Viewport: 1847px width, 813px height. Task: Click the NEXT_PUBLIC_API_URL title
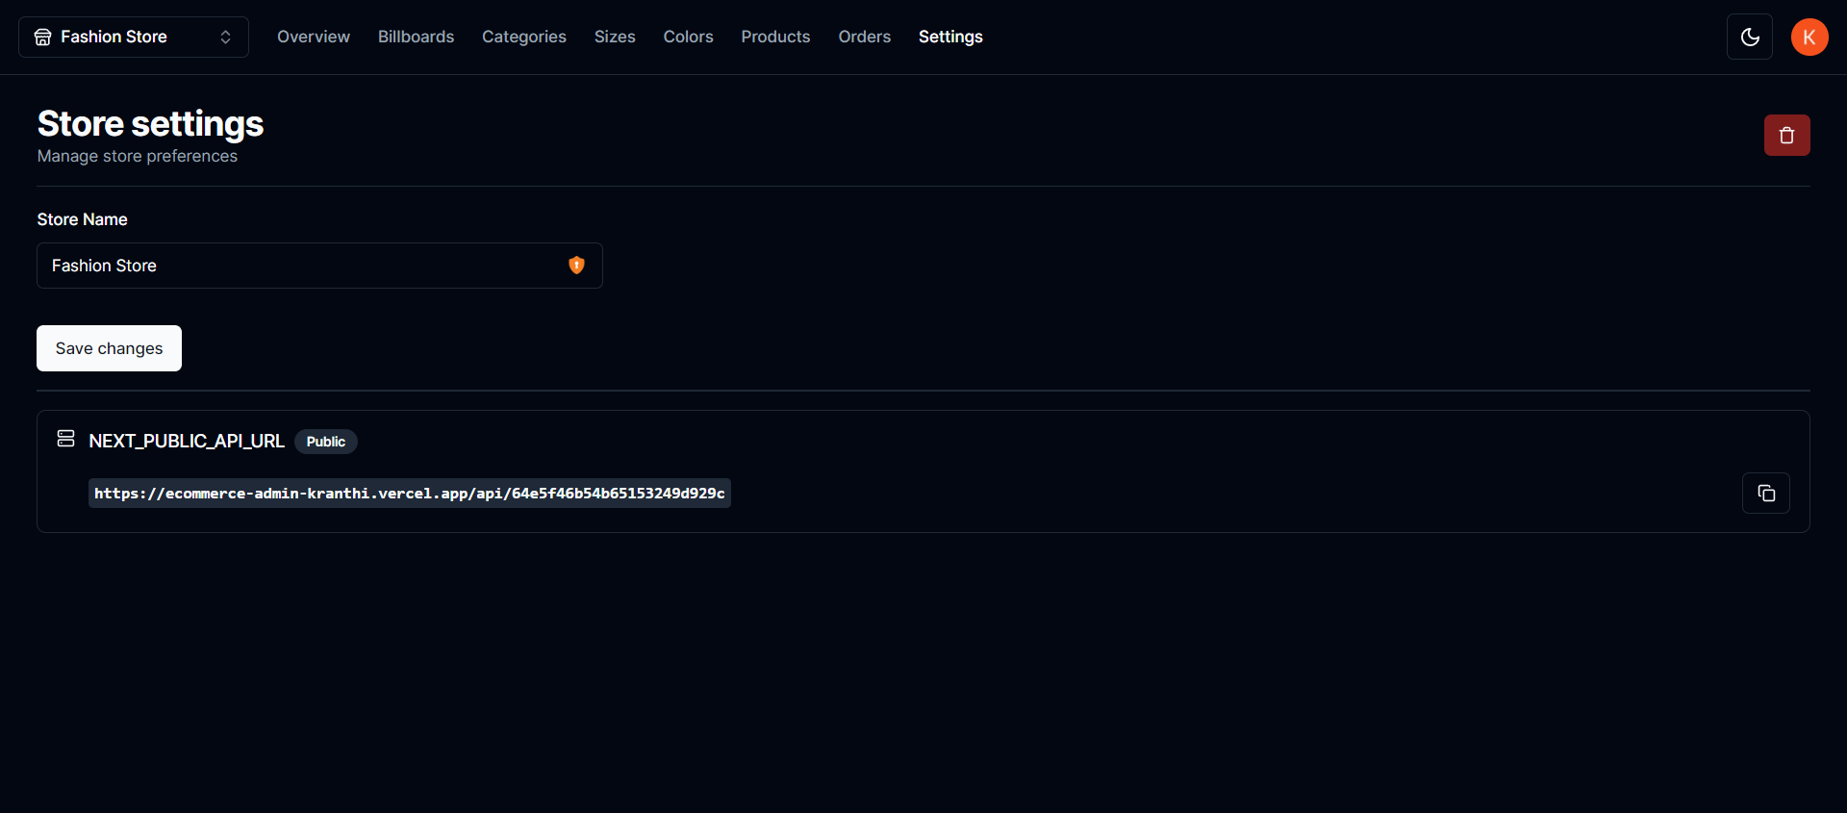tap(187, 442)
